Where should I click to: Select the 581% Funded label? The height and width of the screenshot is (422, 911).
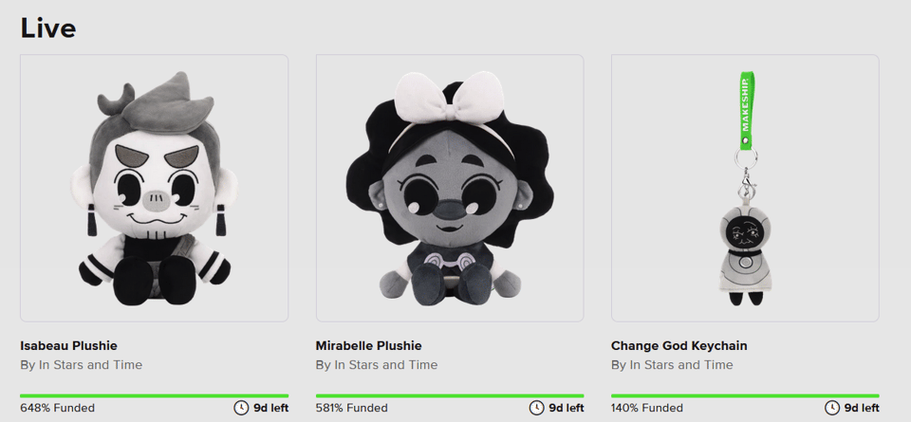[x=351, y=408]
